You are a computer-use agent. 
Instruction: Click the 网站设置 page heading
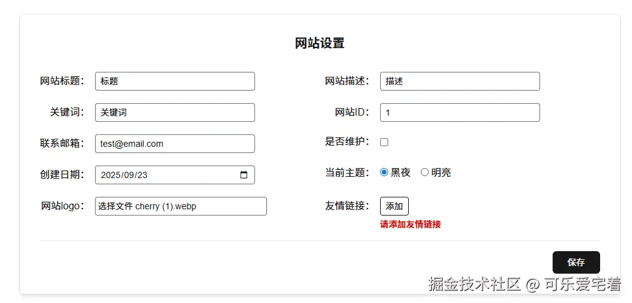click(x=319, y=43)
